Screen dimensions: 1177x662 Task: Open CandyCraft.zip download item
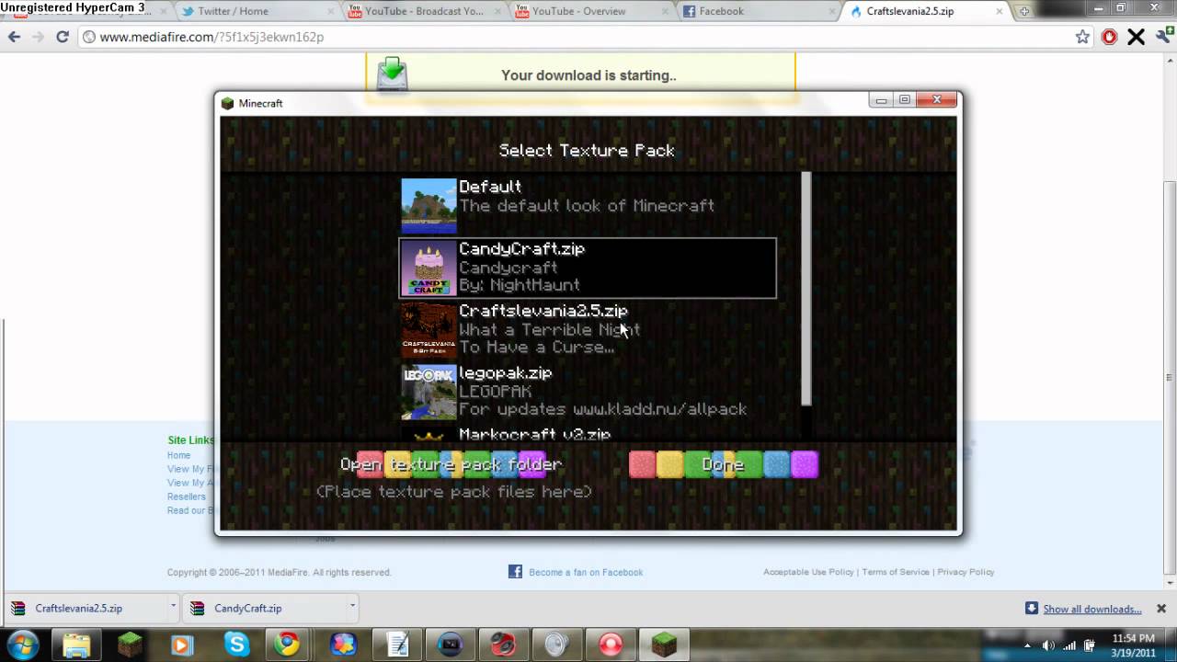point(264,608)
